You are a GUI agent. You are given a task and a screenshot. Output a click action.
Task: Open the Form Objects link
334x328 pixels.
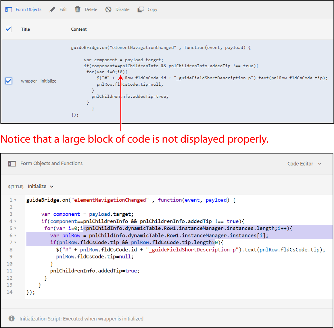click(x=28, y=9)
